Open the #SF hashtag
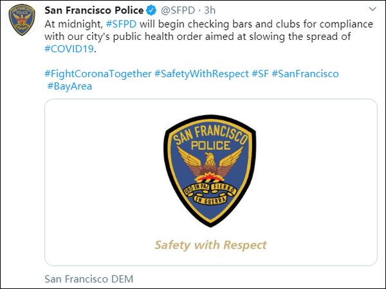This screenshot has height=289, width=386. click(260, 73)
